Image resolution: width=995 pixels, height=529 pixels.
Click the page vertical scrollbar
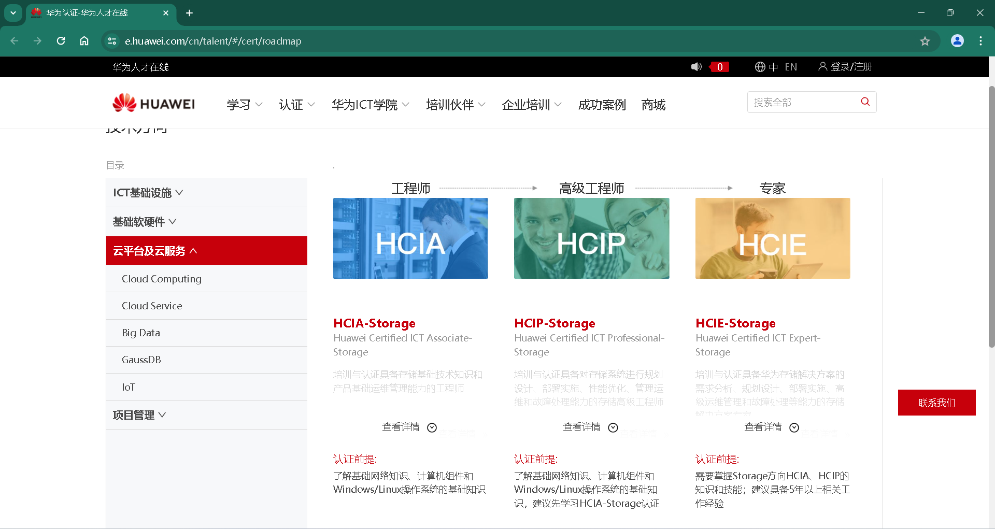point(991,216)
